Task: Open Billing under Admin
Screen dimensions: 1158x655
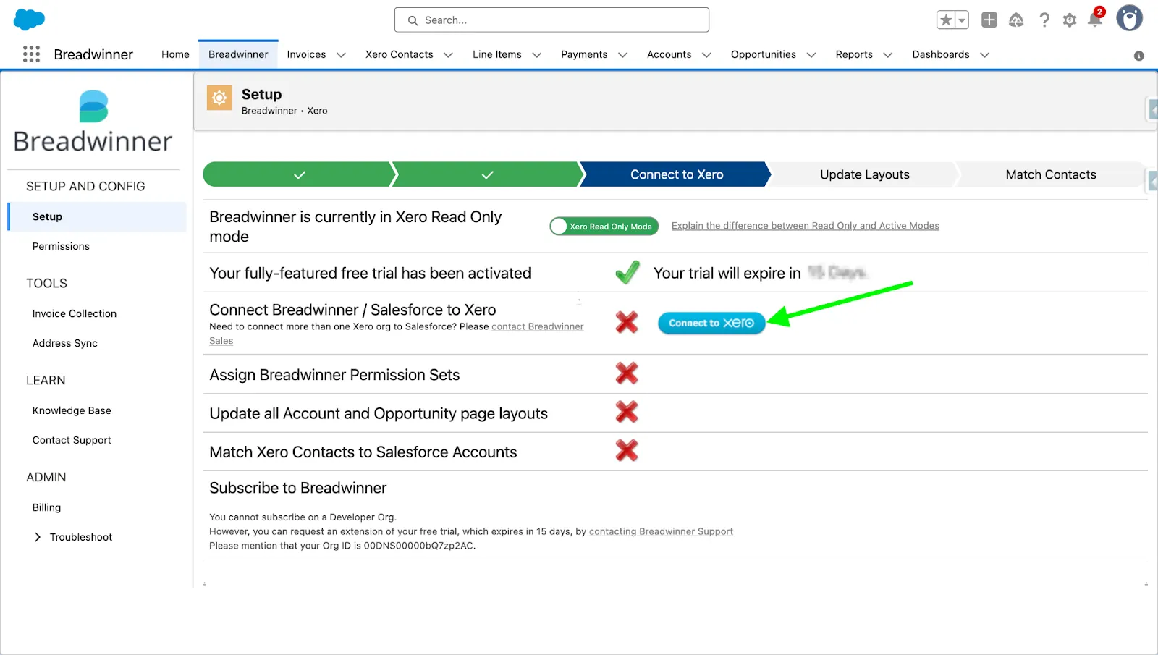Action: coord(46,507)
